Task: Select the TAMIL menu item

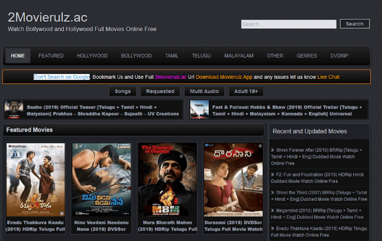Action: (172, 56)
